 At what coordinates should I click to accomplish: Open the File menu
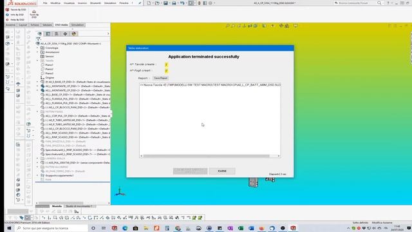click(x=45, y=3)
